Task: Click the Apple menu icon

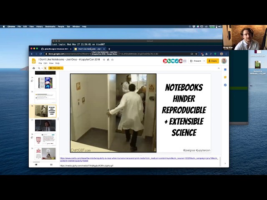Action: coord(4,27)
